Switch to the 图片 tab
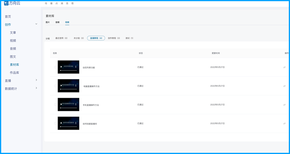 pyautogui.click(x=47, y=22)
